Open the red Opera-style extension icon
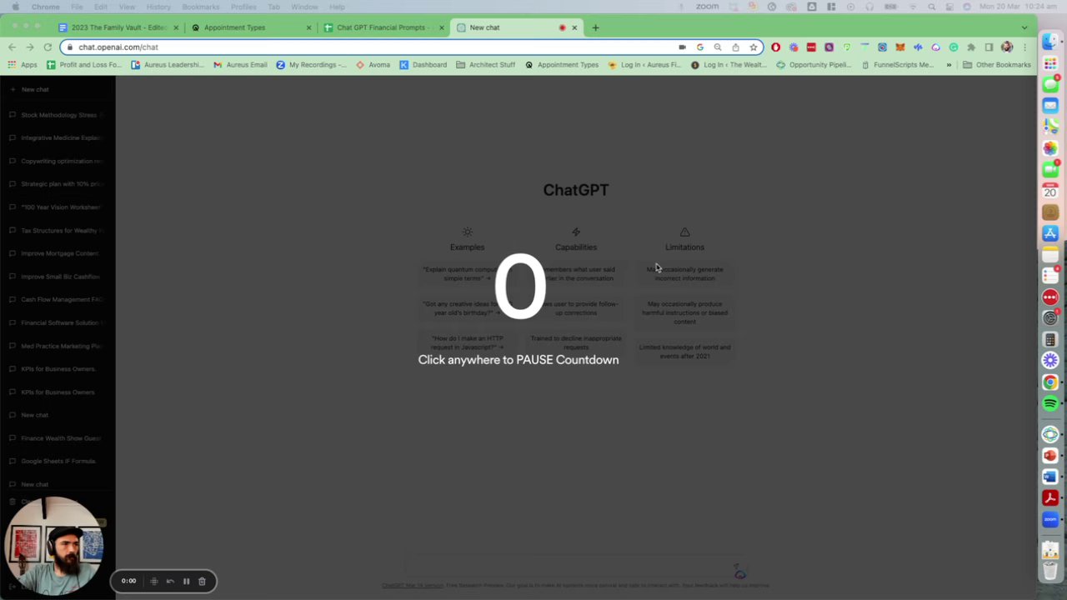 coord(775,47)
